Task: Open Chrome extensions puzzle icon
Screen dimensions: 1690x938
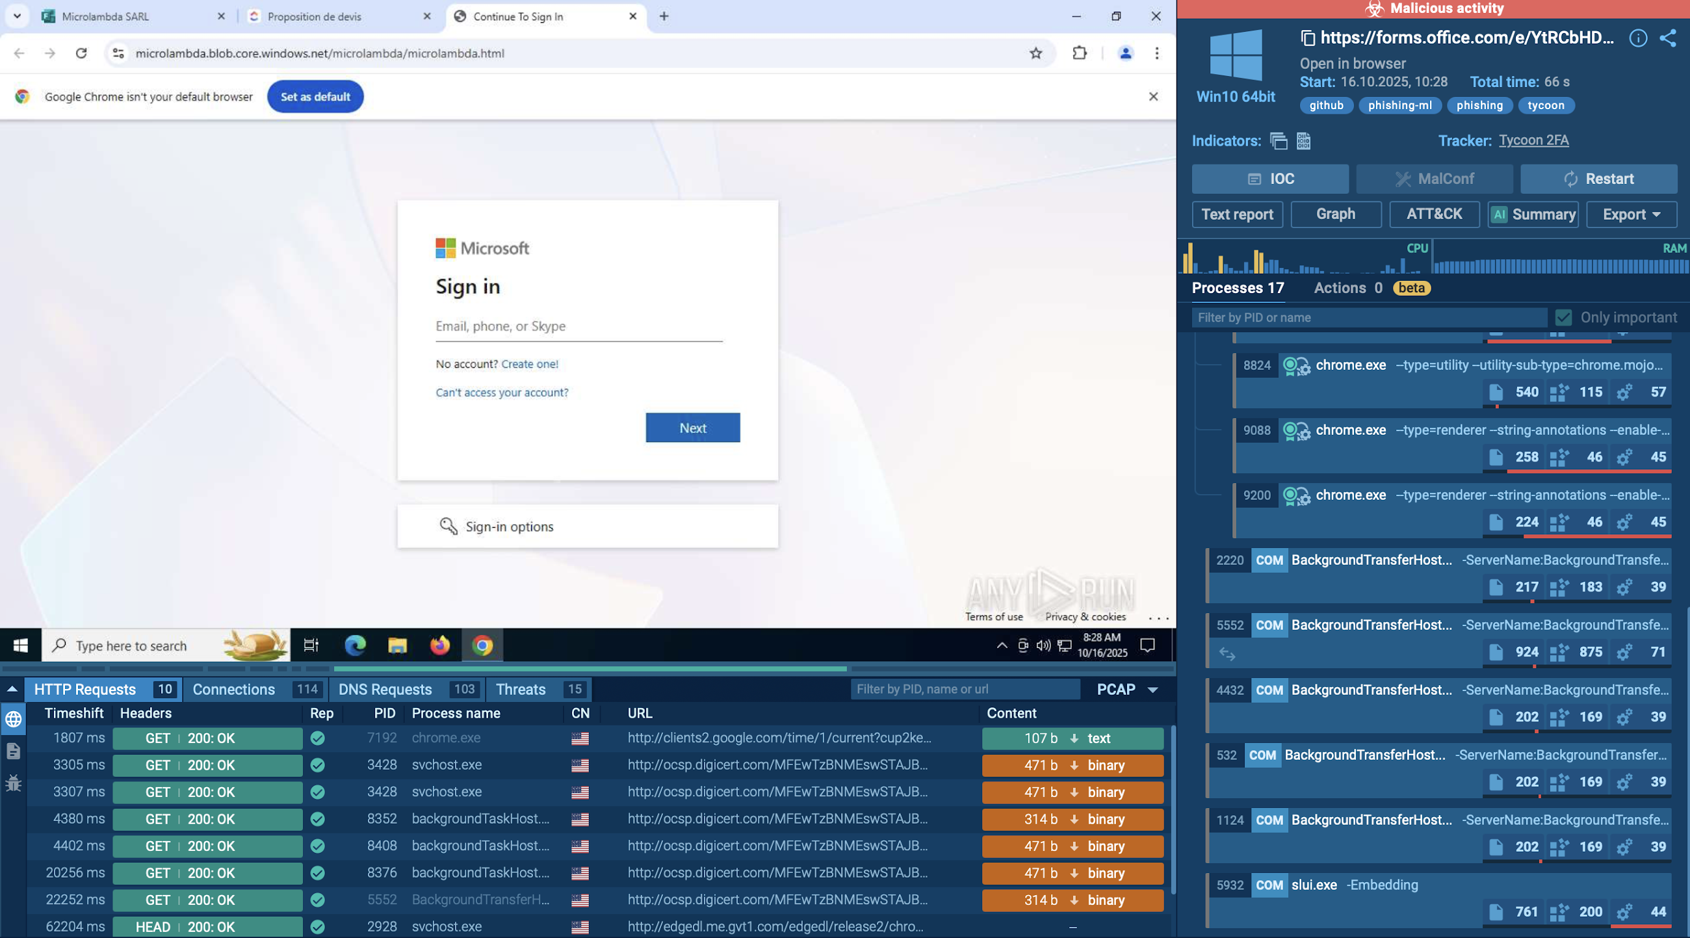Action: [1079, 53]
